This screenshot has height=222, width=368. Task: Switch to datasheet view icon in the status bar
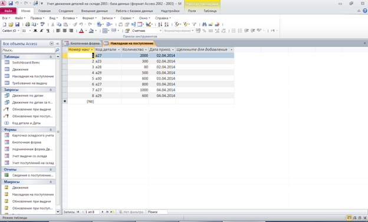tap(349, 218)
